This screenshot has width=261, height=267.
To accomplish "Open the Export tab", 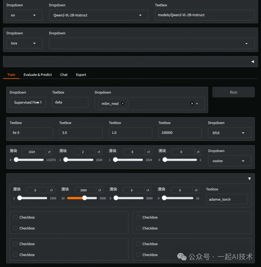I will pos(81,75).
